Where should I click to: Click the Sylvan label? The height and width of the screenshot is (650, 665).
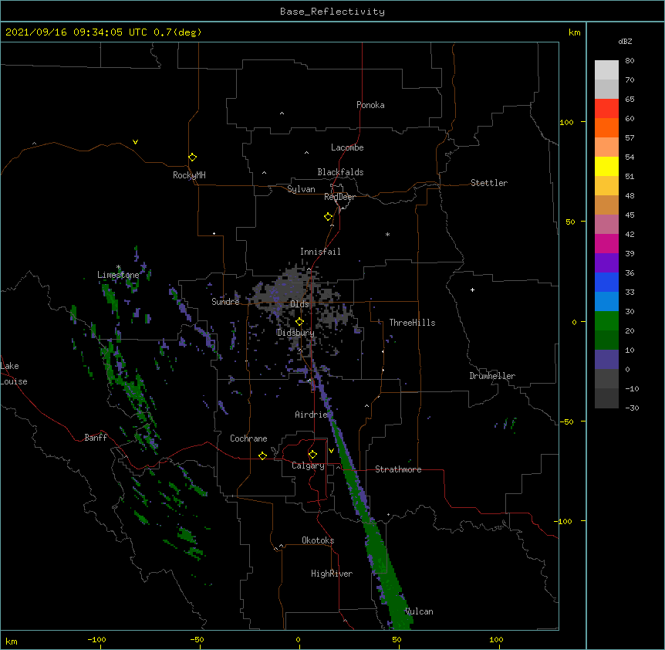click(x=301, y=189)
